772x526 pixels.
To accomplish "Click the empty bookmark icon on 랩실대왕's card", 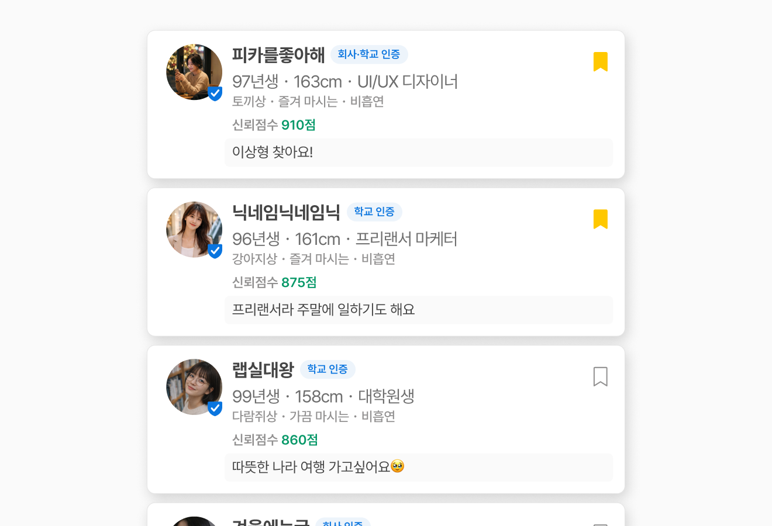I will (x=601, y=376).
